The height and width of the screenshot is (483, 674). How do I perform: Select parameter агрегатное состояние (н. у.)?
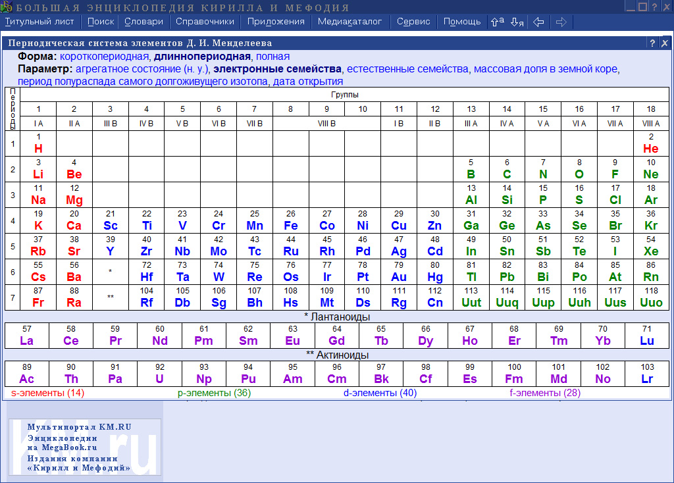pos(142,69)
